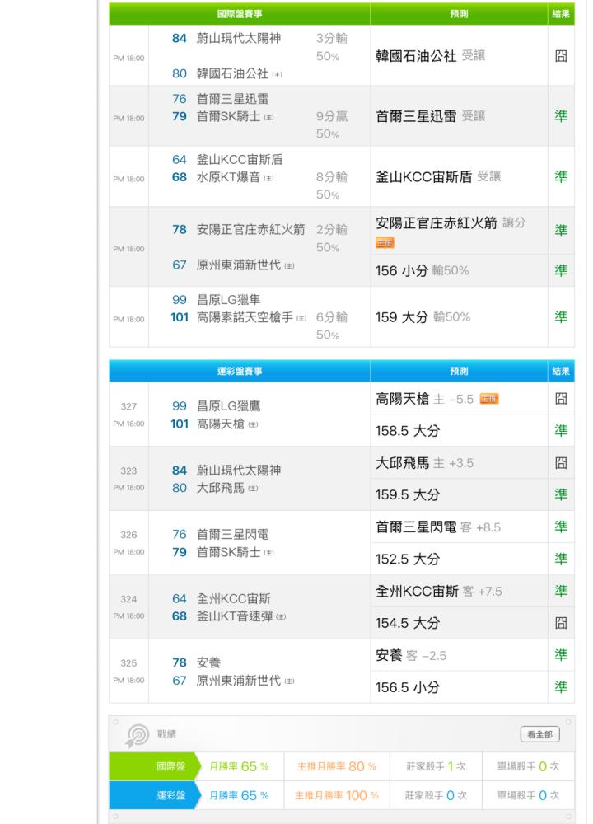Click the 囧 result for 韓國石油公社 受讓
The image size is (593, 824).
click(x=561, y=56)
